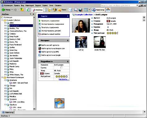The image size is (147, 118).
Task: Select the 1995 - Live Bites album
Action: [19, 102]
